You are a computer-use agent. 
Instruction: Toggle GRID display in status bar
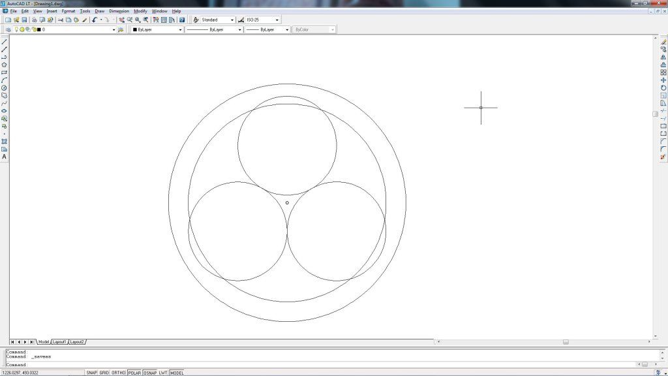click(104, 373)
